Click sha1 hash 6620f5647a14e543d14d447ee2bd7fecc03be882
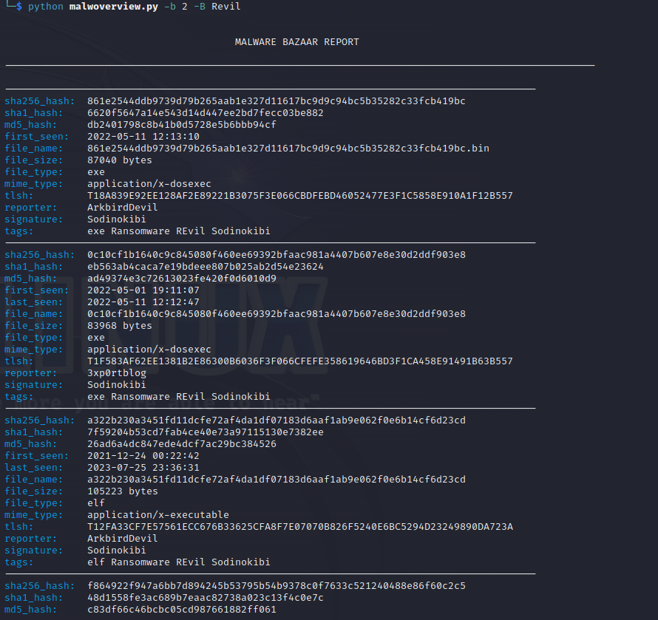 pos(206,113)
